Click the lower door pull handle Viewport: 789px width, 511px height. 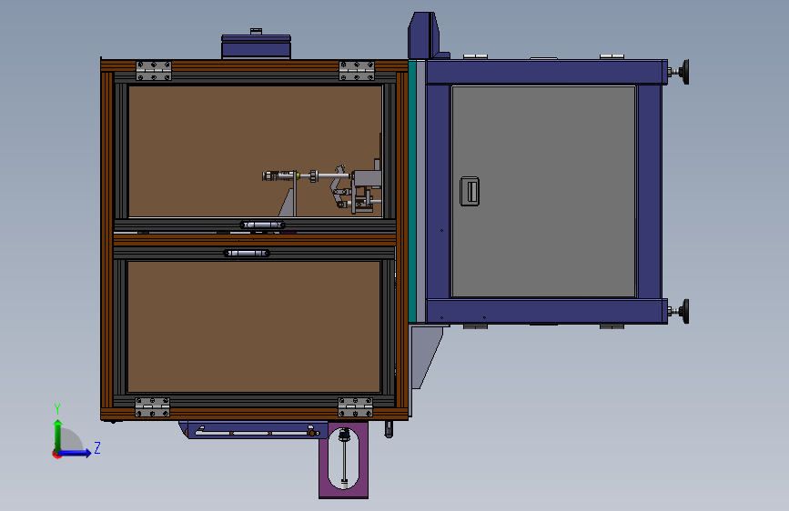tap(247, 253)
